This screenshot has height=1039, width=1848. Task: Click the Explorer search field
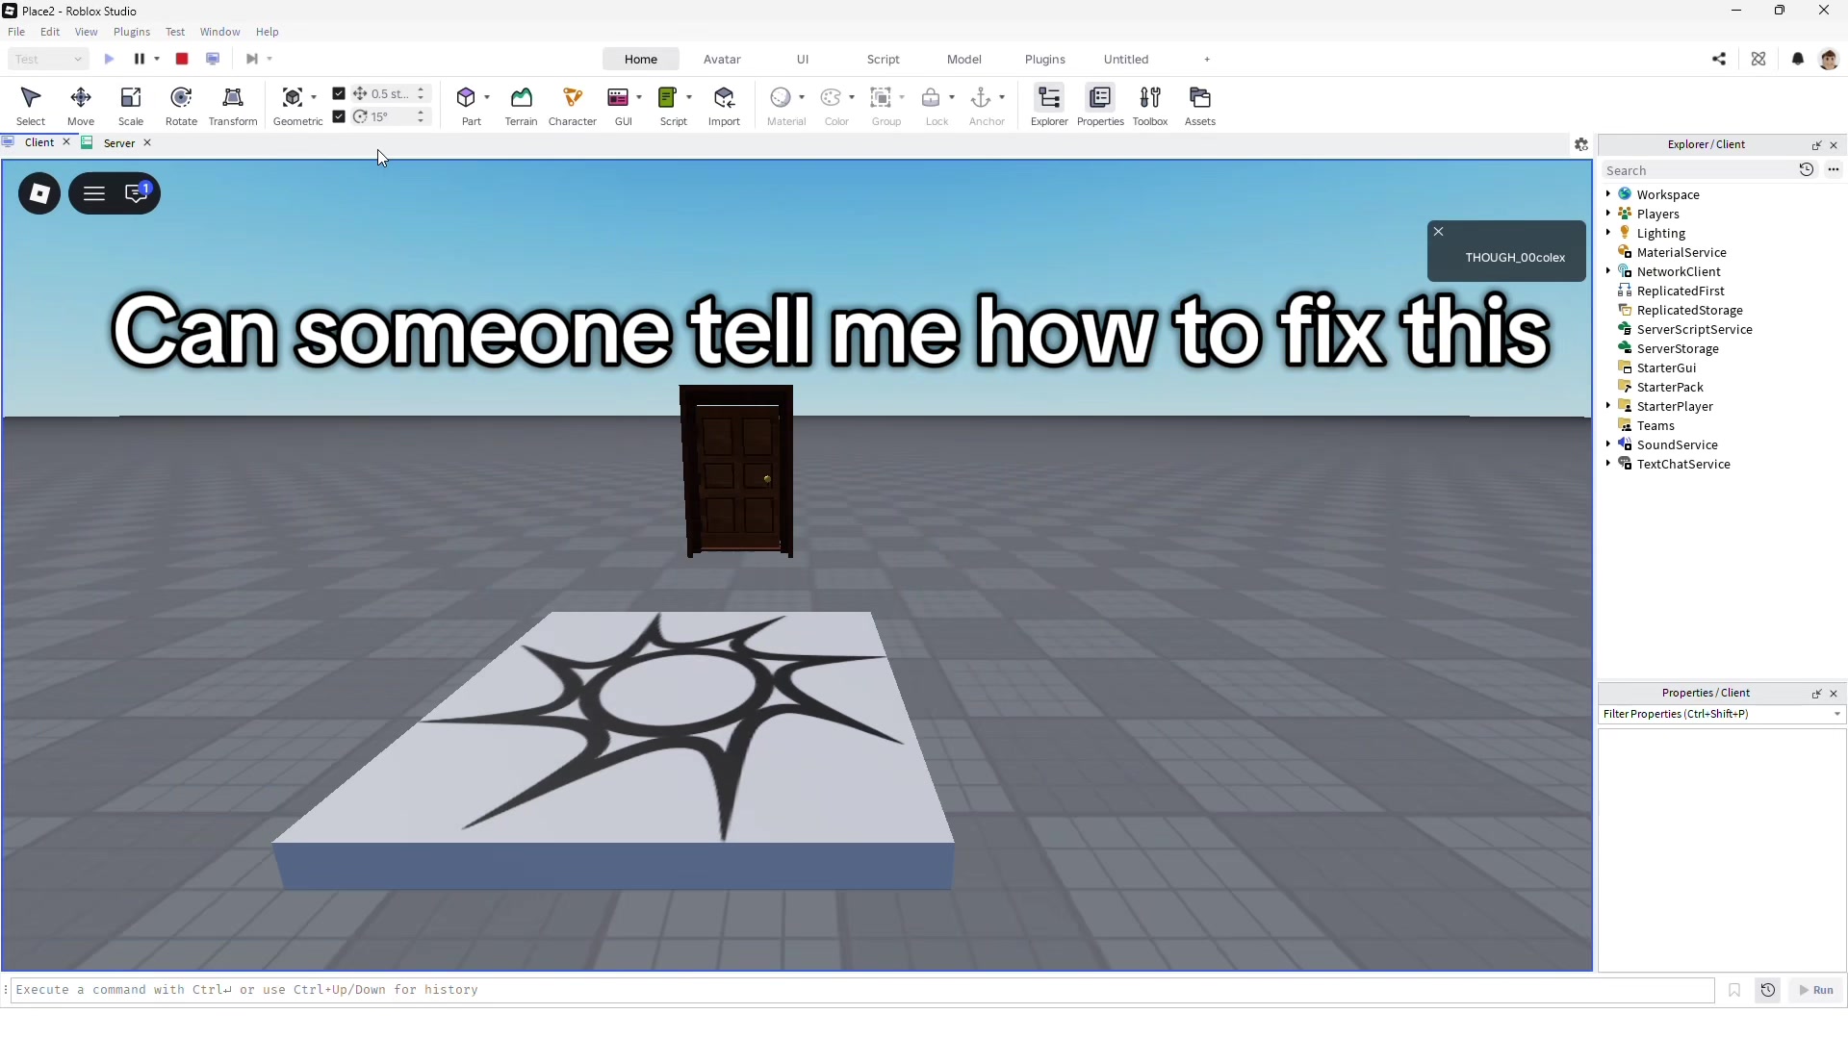pyautogui.click(x=1697, y=170)
